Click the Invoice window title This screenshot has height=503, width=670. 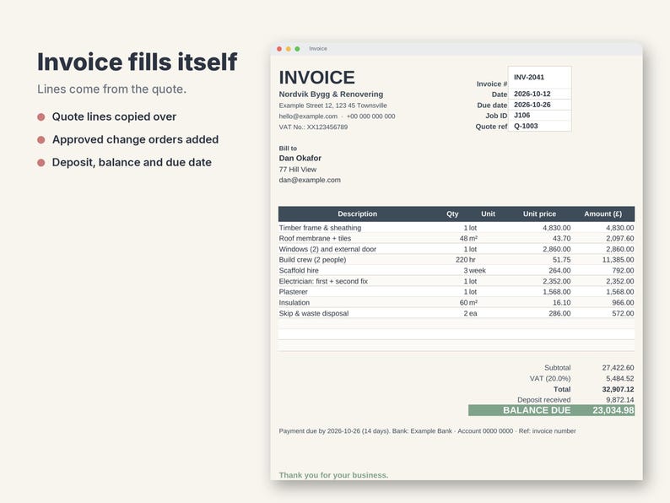pos(318,49)
